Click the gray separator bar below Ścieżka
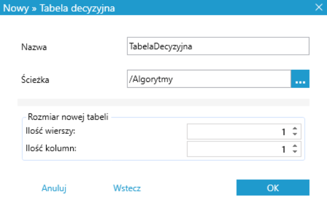Image resolution: width=327 pixels, height=213 pixels. (163, 102)
